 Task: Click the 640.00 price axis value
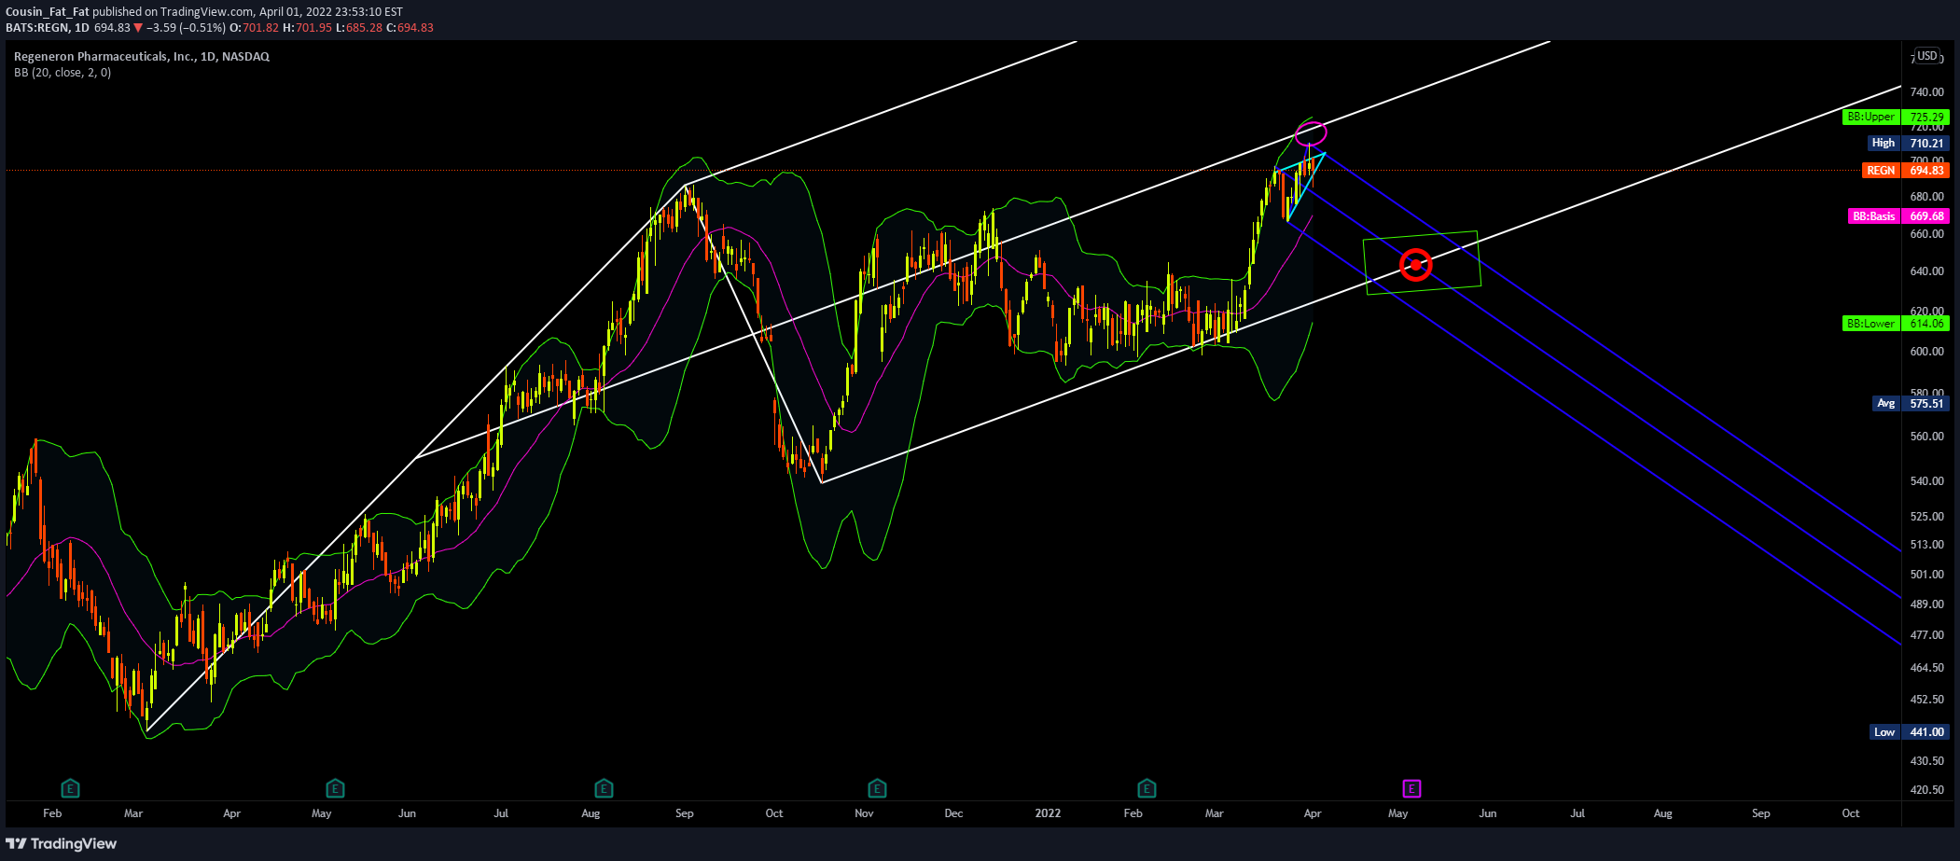pos(1927,271)
